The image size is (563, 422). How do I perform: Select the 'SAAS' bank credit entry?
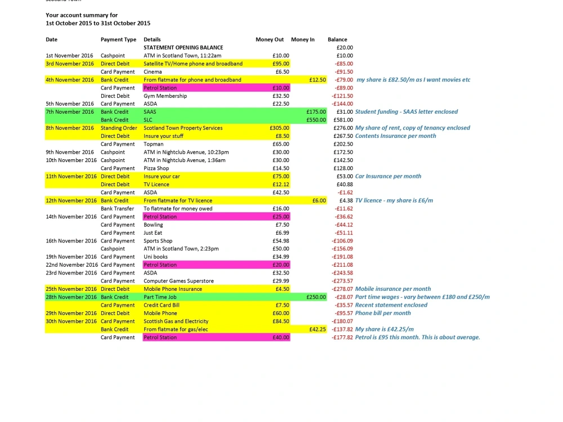click(x=150, y=111)
